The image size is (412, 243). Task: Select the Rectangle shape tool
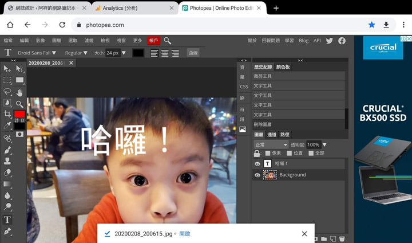pyautogui.click(x=19, y=80)
